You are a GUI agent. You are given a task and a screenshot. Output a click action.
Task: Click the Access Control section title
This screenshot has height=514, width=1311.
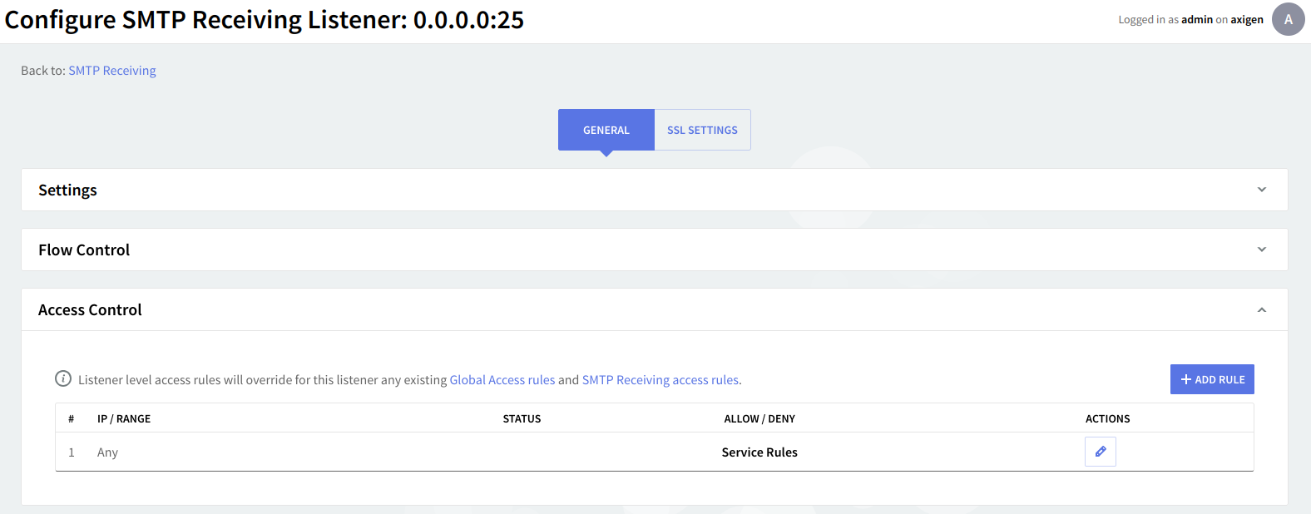[x=90, y=310]
